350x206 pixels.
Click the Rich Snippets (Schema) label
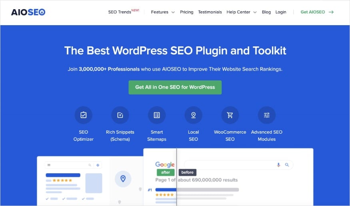(120, 136)
